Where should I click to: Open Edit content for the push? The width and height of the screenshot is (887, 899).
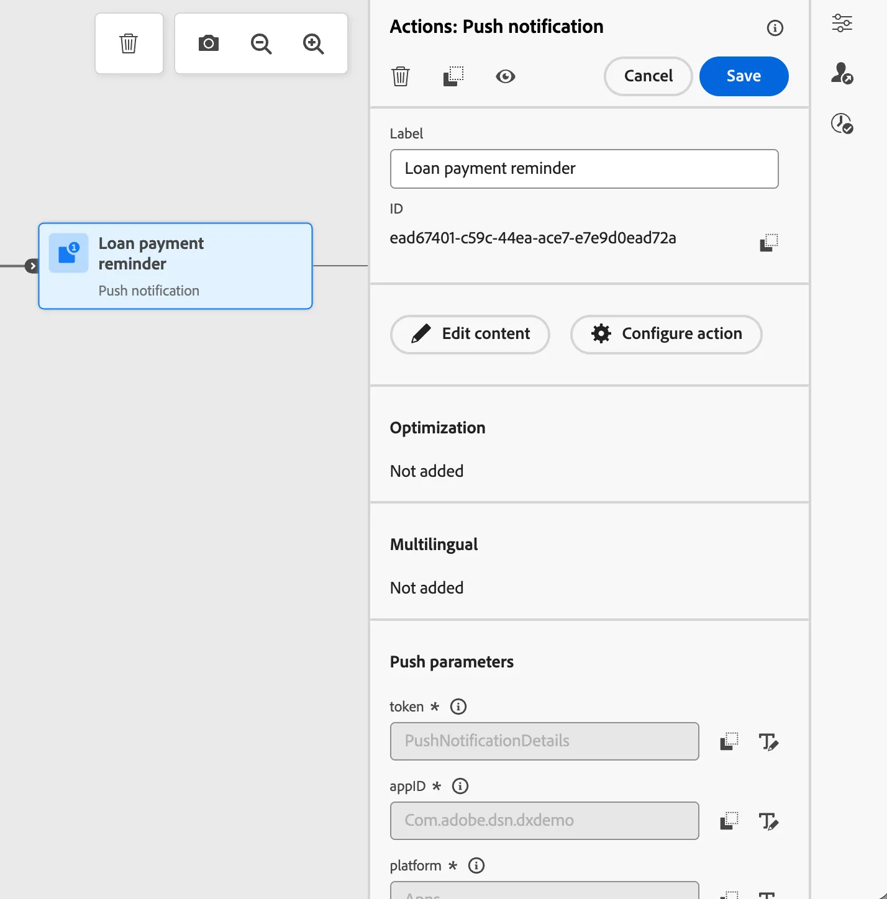pyautogui.click(x=470, y=334)
